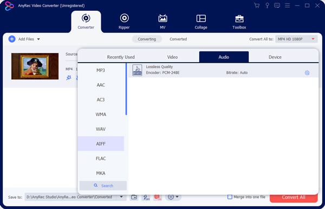The image size is (325, 209).
Task: Expand the Save to path dropdown
Action: click(121, 197)
